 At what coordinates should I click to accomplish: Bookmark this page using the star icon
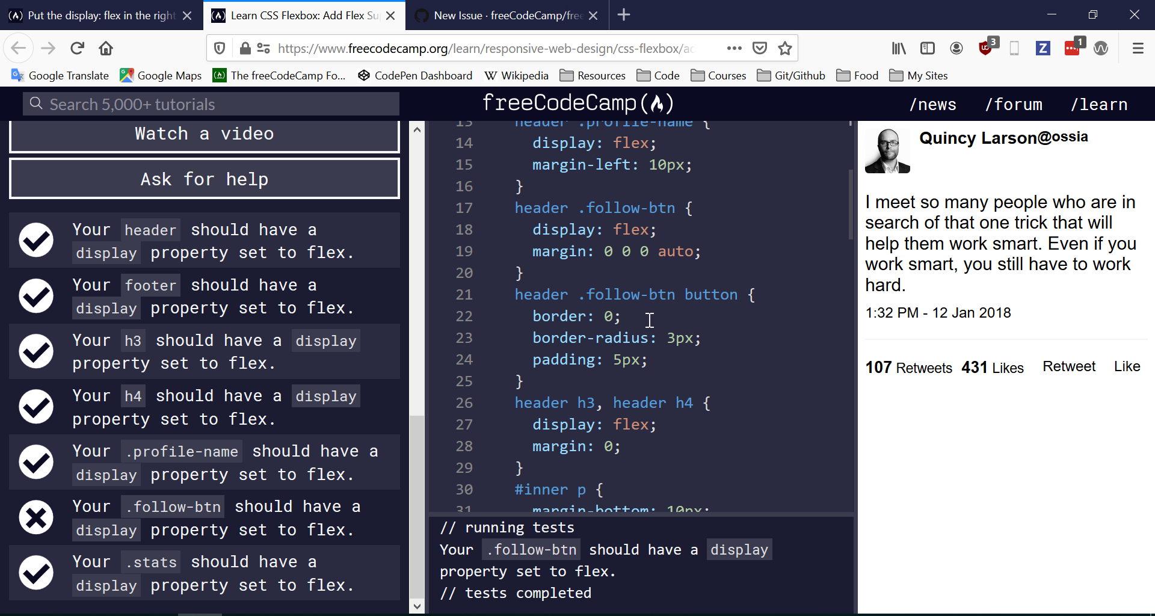point(785,48)
